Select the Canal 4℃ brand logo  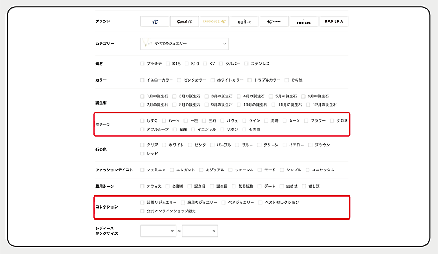184,21
